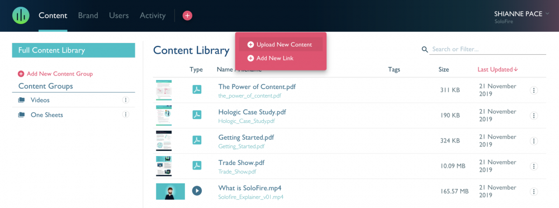Switch to the Brand tab
Screen dimensions: 559x208
[x=88, y=16]
